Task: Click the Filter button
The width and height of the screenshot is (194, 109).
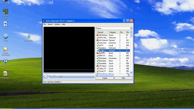Action: pos(123,78)
